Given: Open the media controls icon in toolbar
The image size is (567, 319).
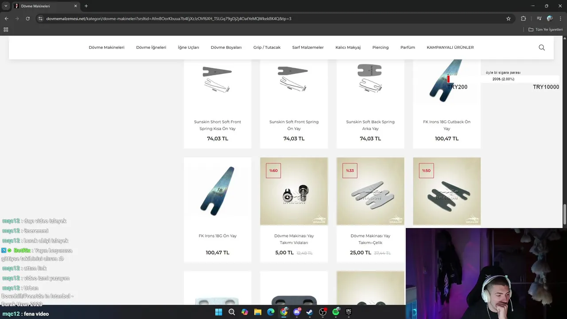Looking at the screenshot, I should (x=539, y=19).
